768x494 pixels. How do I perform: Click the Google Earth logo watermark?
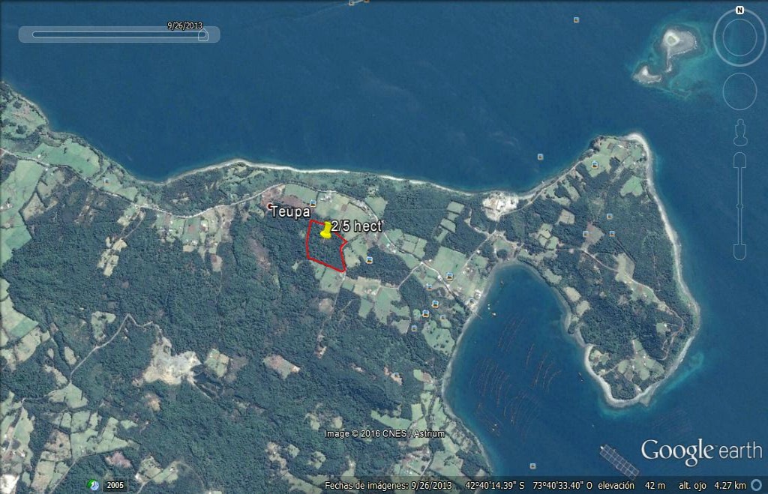[700, 451]
